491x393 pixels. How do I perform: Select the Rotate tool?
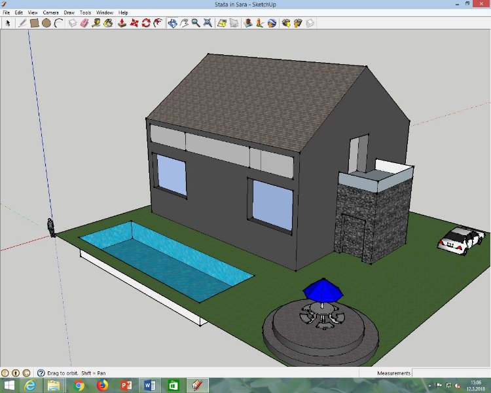pyautogui.click(x=146, y=23)
